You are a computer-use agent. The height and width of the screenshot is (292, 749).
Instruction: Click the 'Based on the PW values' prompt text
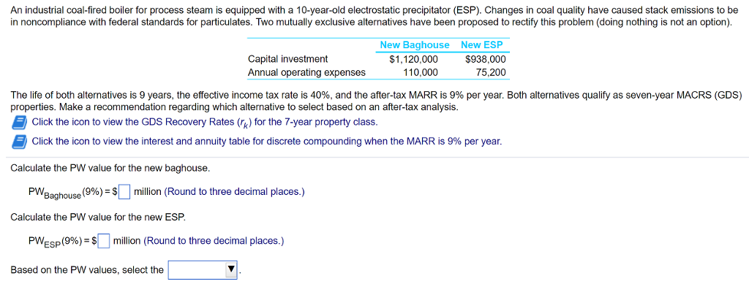(87, 270)
